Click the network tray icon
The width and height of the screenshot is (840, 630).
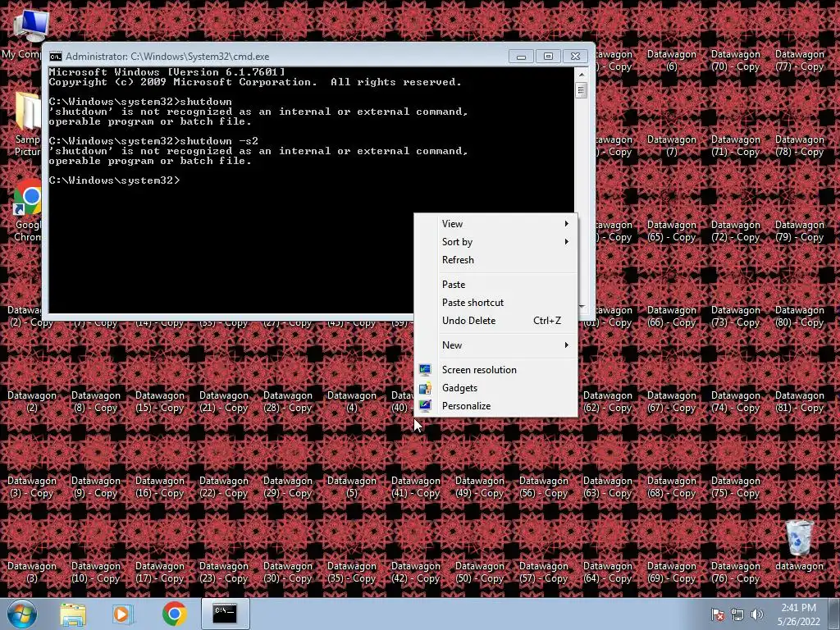737,614
